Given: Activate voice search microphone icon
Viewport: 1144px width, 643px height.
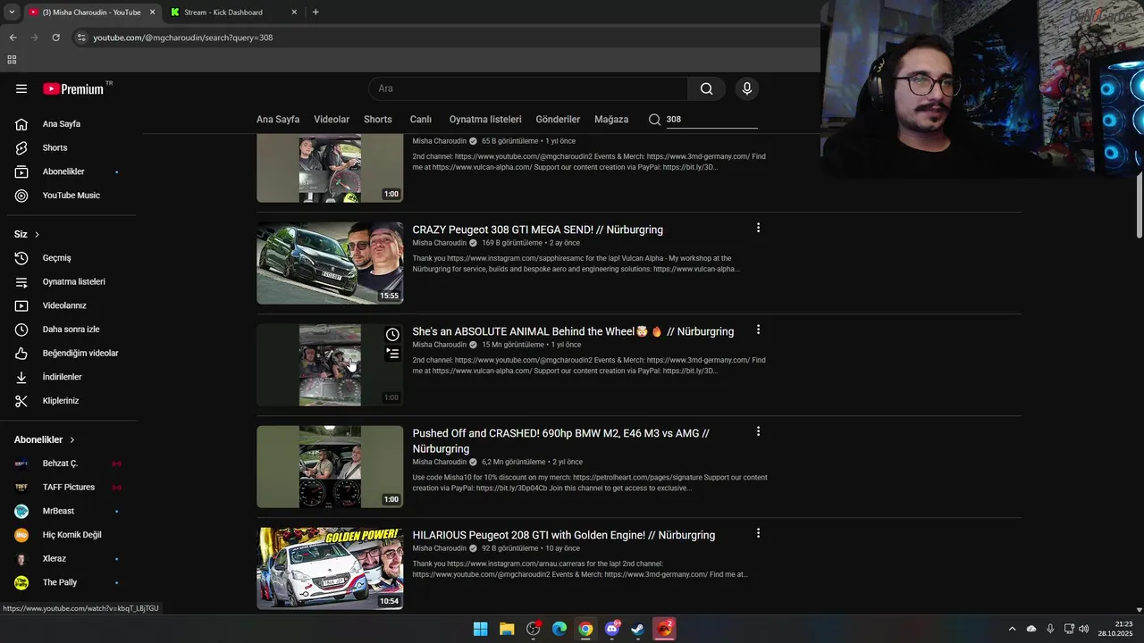Looking at the screenshot, I should 747,88.
